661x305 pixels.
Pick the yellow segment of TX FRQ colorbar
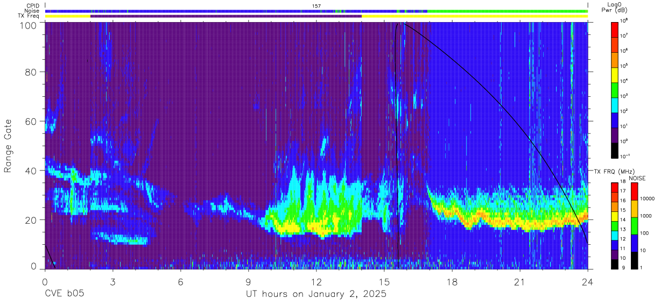(x=615, y=216)
